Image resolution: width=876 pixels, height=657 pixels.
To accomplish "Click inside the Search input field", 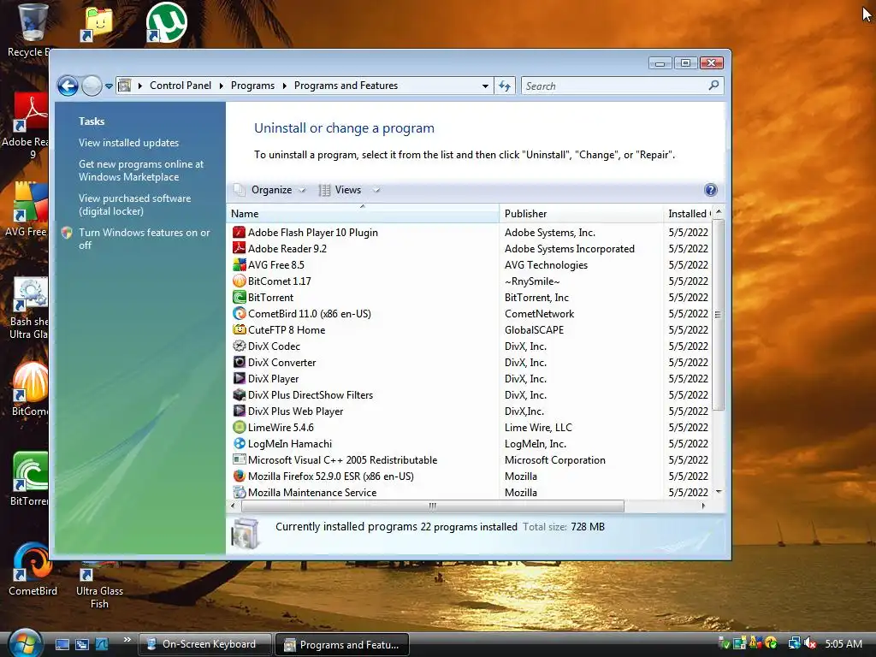I will click(x=614, y=86).
